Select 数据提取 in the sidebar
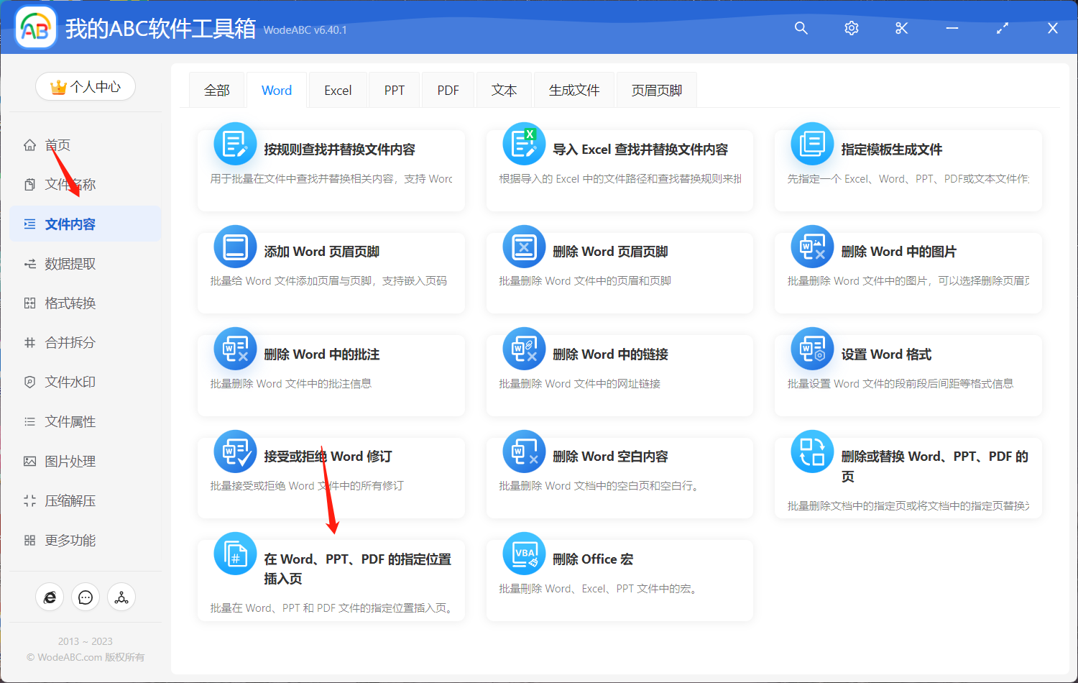 (x=72, y=263)
